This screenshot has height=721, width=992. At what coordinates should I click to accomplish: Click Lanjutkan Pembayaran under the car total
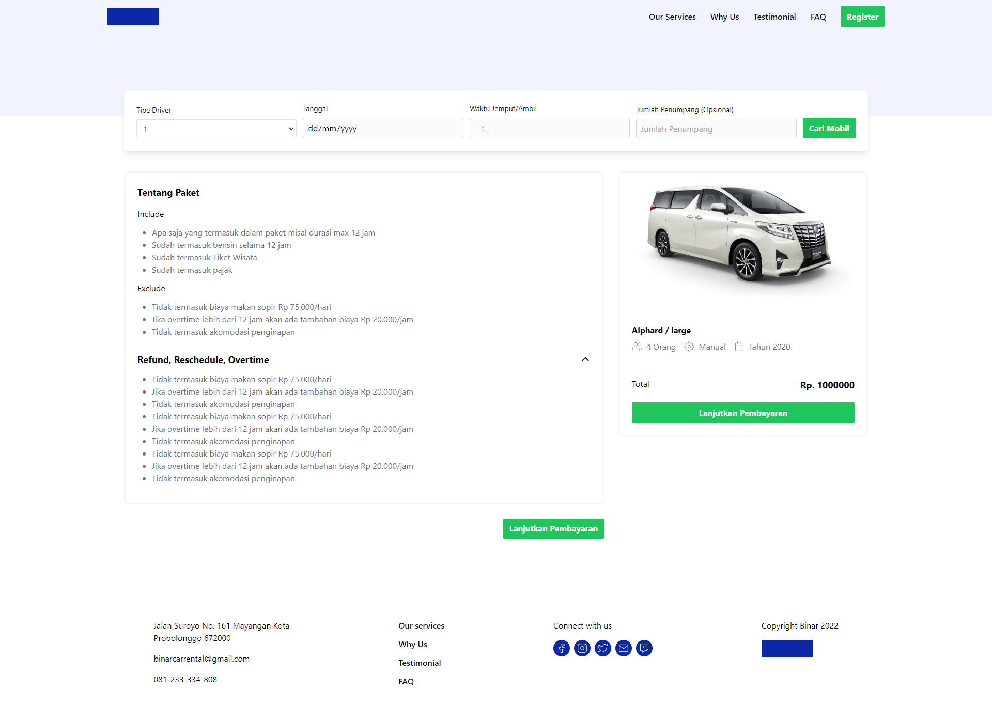click(743, 413)
